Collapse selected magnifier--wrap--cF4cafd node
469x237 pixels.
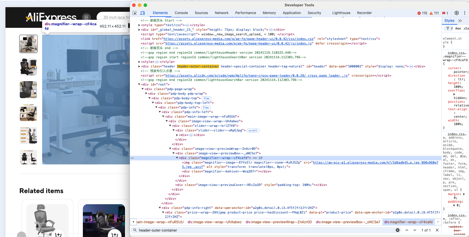(177, 158)
